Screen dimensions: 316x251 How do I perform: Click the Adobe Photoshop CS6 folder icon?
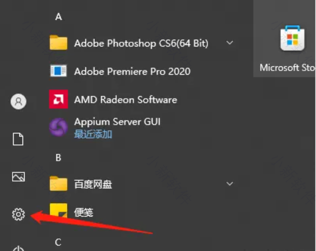59,43
